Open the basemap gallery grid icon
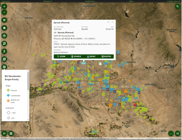The image size is (182, 140). [x=4, y=20]
